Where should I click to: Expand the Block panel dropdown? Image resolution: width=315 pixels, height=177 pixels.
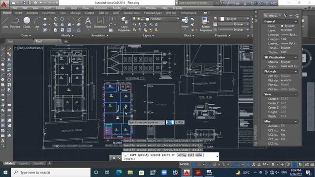(189, 35)
